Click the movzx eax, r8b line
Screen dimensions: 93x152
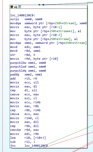pyautogui.click(x=24, y=106)
